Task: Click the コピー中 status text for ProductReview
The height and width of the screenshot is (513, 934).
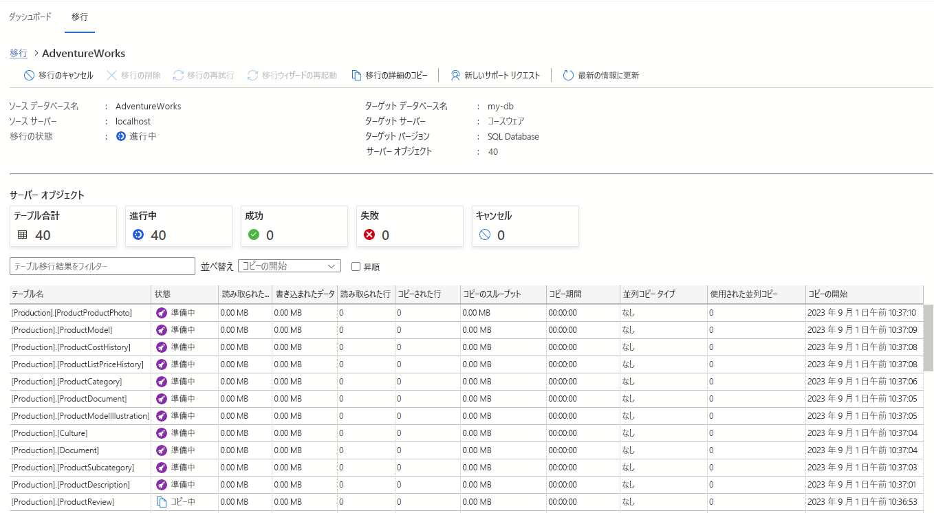Action: [183, 502]
